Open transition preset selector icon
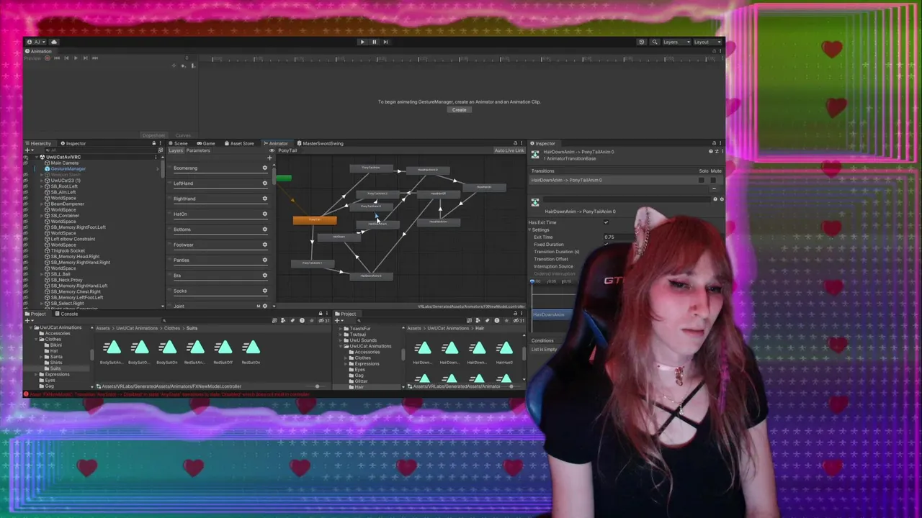Screen dimensions: 922x518 716,152
